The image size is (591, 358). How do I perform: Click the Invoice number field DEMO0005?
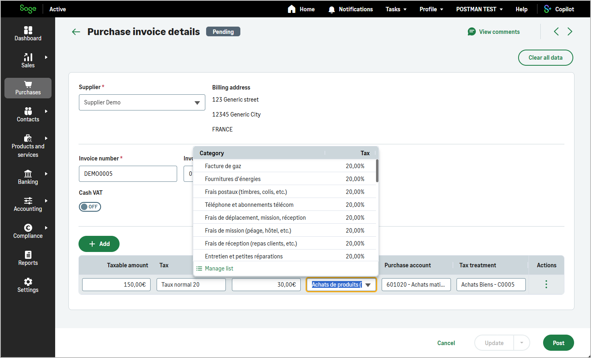(128, 174)
